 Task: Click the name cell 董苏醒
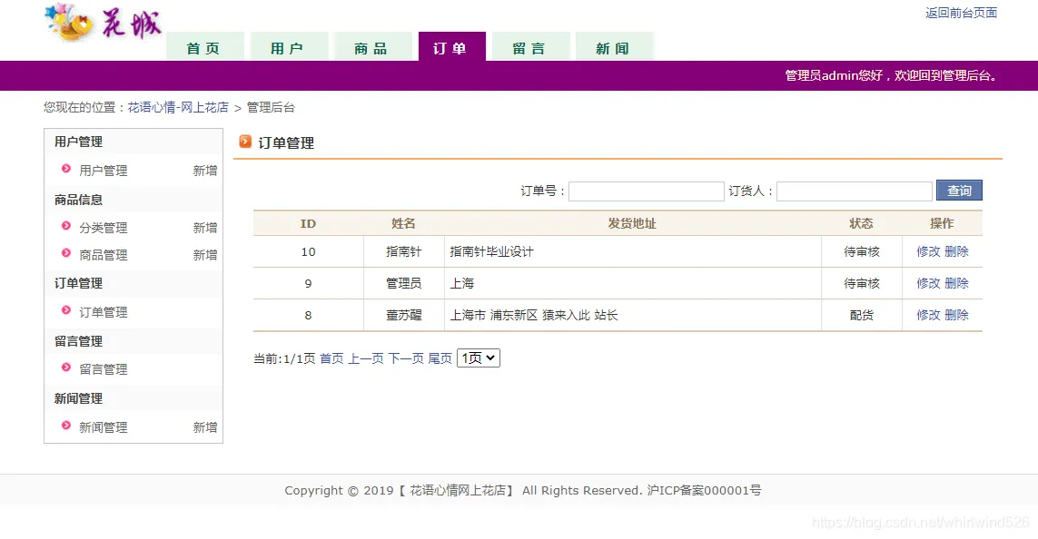(x=404, y=315)
